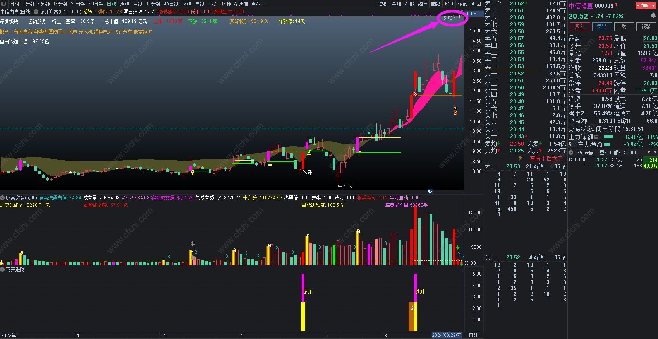
Task: Select the 15秒 period tab
Action: coord(226,4)
